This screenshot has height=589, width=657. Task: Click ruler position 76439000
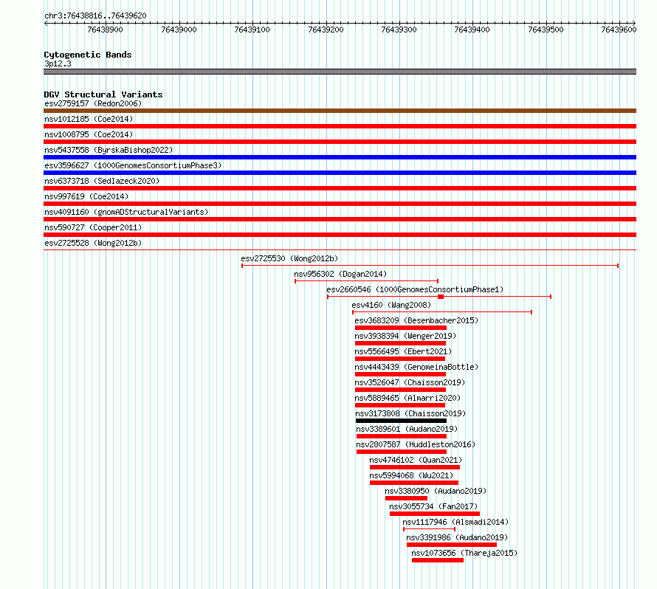click(x=179, y=30)
